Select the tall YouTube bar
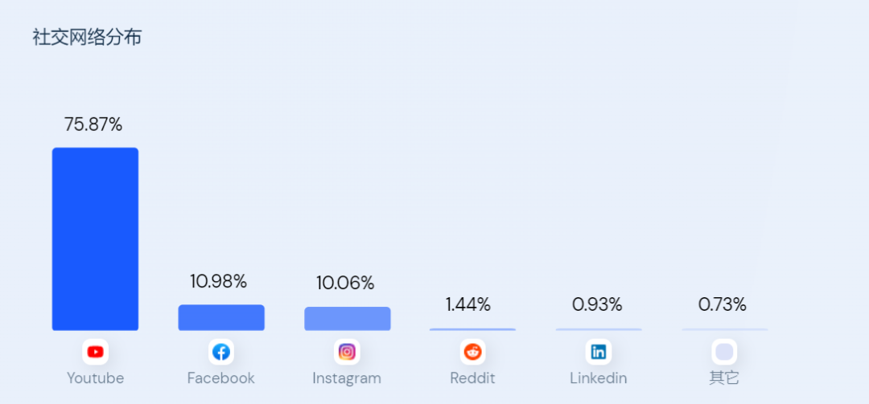This screenshot has height=404, width=869. (95, 239)
